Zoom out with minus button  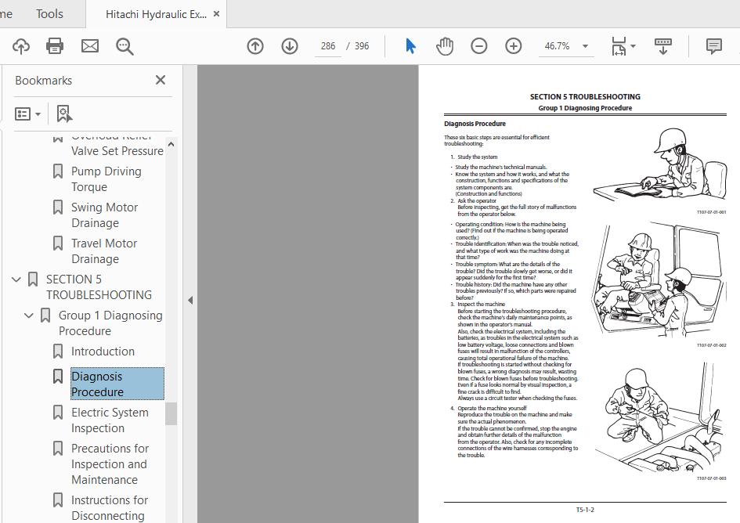point(479,46)
